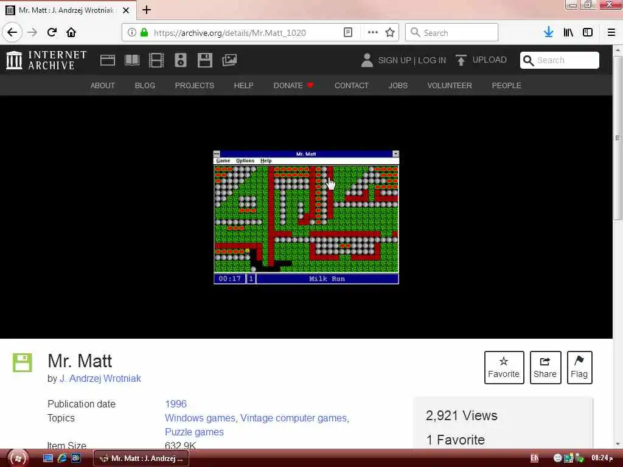Image resolution: width=623 pixels, height=467 pixels.
Task: Click the LOG IN link
Action: [431, 60]
